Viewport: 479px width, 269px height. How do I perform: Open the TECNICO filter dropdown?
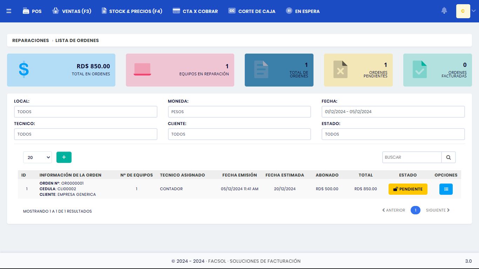point(86,134)
